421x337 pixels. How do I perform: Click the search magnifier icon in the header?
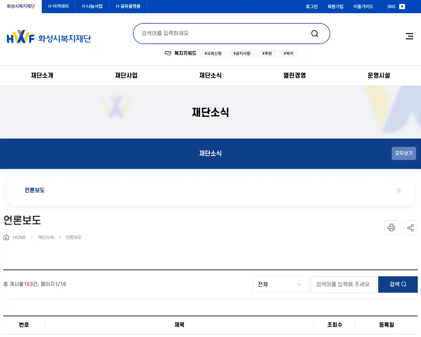(314, 33)
